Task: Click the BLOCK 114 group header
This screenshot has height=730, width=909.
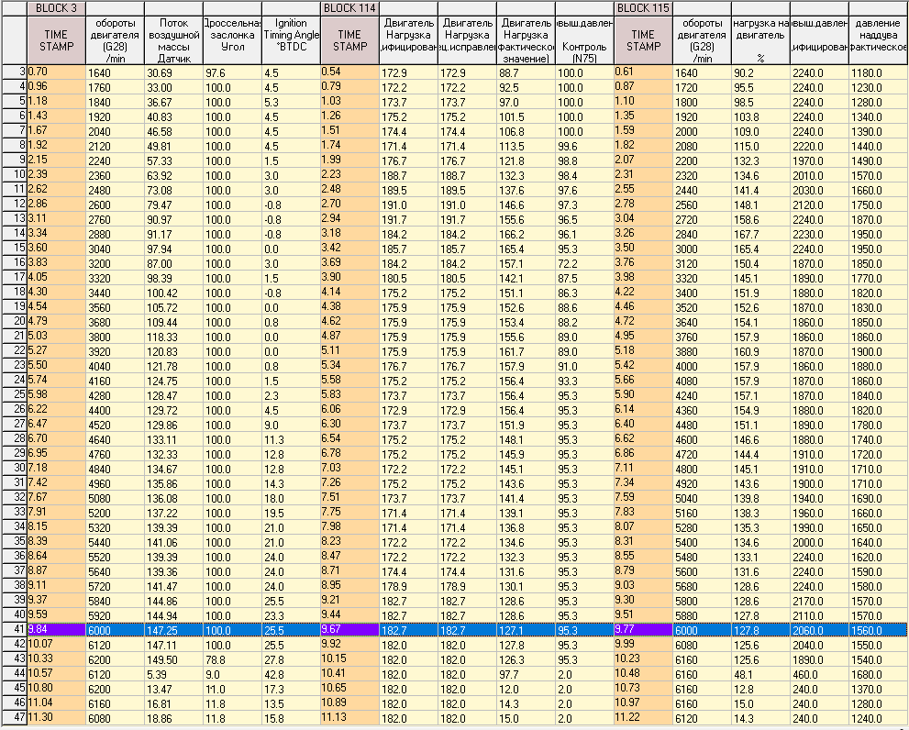Action: (x=349, y=7)
